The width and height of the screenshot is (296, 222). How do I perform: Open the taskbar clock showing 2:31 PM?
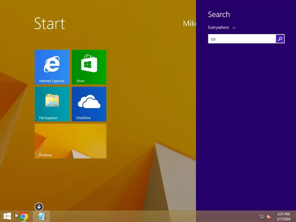pos(283,217)
